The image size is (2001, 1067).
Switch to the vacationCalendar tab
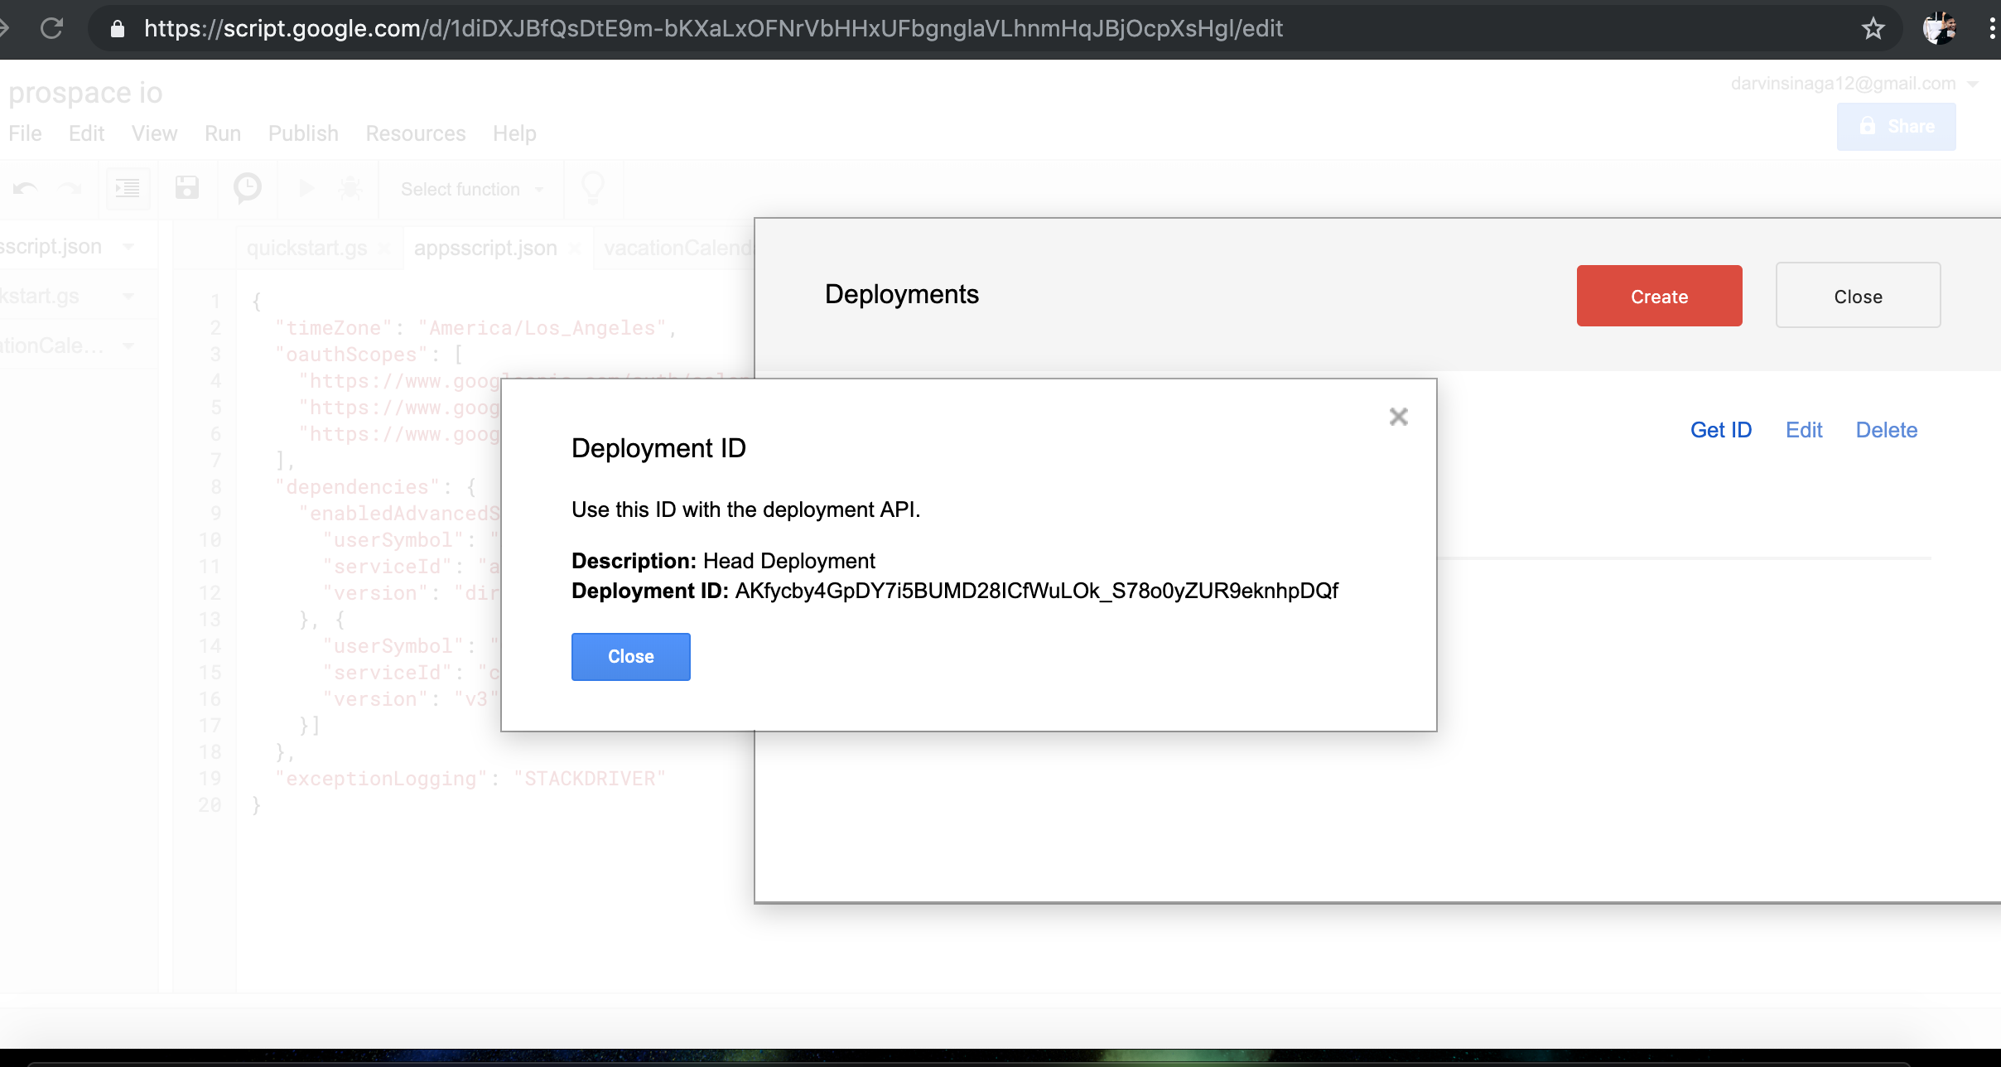(x=677, y=247)
